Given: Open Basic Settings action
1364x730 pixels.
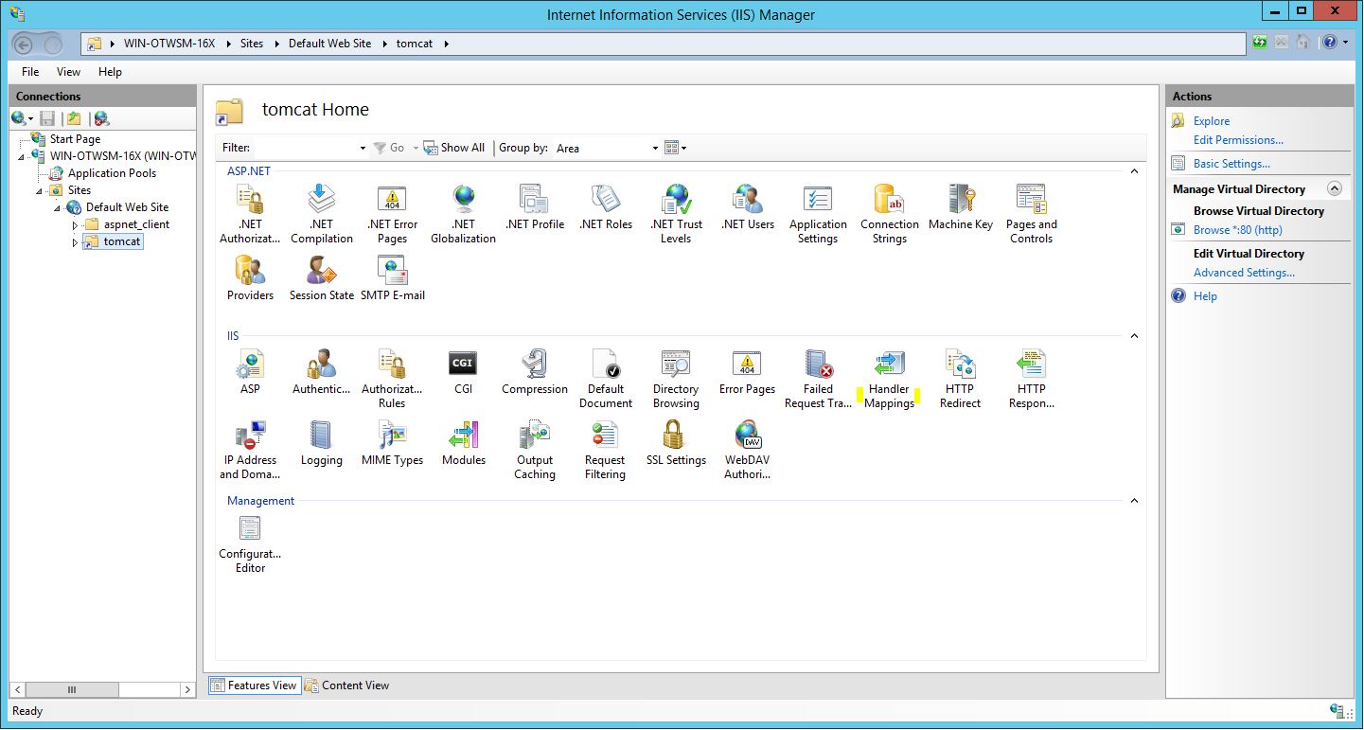Looking at the screenshot, I should 1231,164.
